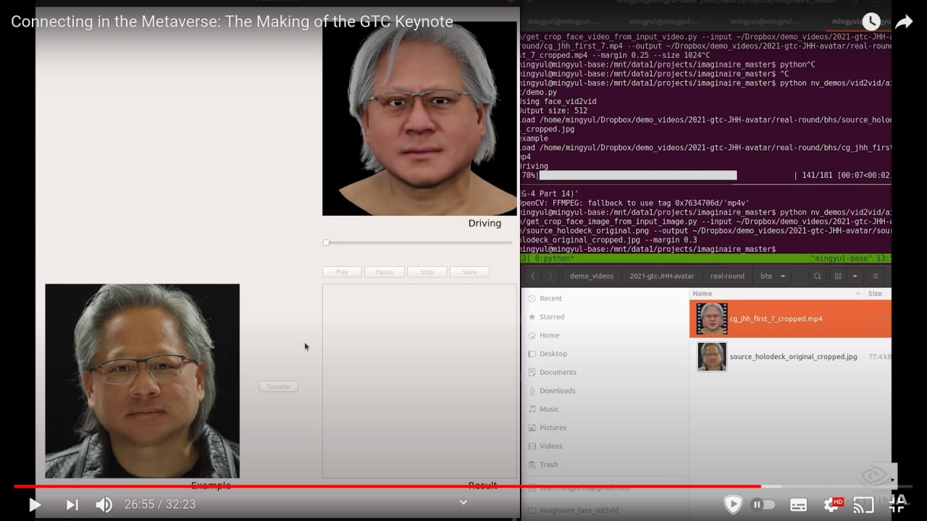
Task: Mute the video volume
Action: 104,504
